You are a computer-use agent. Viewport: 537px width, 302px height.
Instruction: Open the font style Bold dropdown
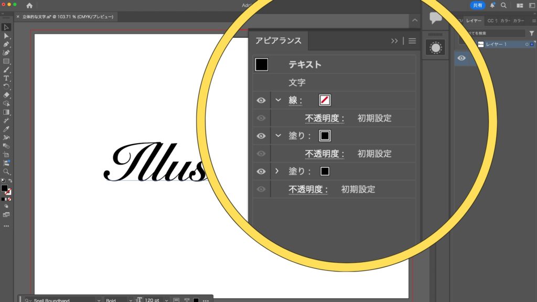pos(116,300)
